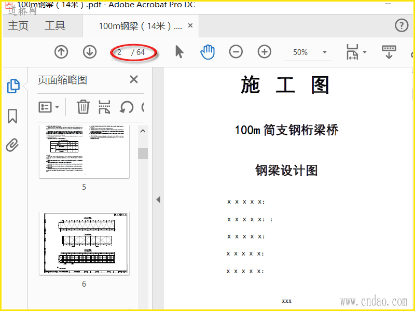The image size is (415, 311).
Task: Click the 钢梁设计图 text
Action: [286, 170]
